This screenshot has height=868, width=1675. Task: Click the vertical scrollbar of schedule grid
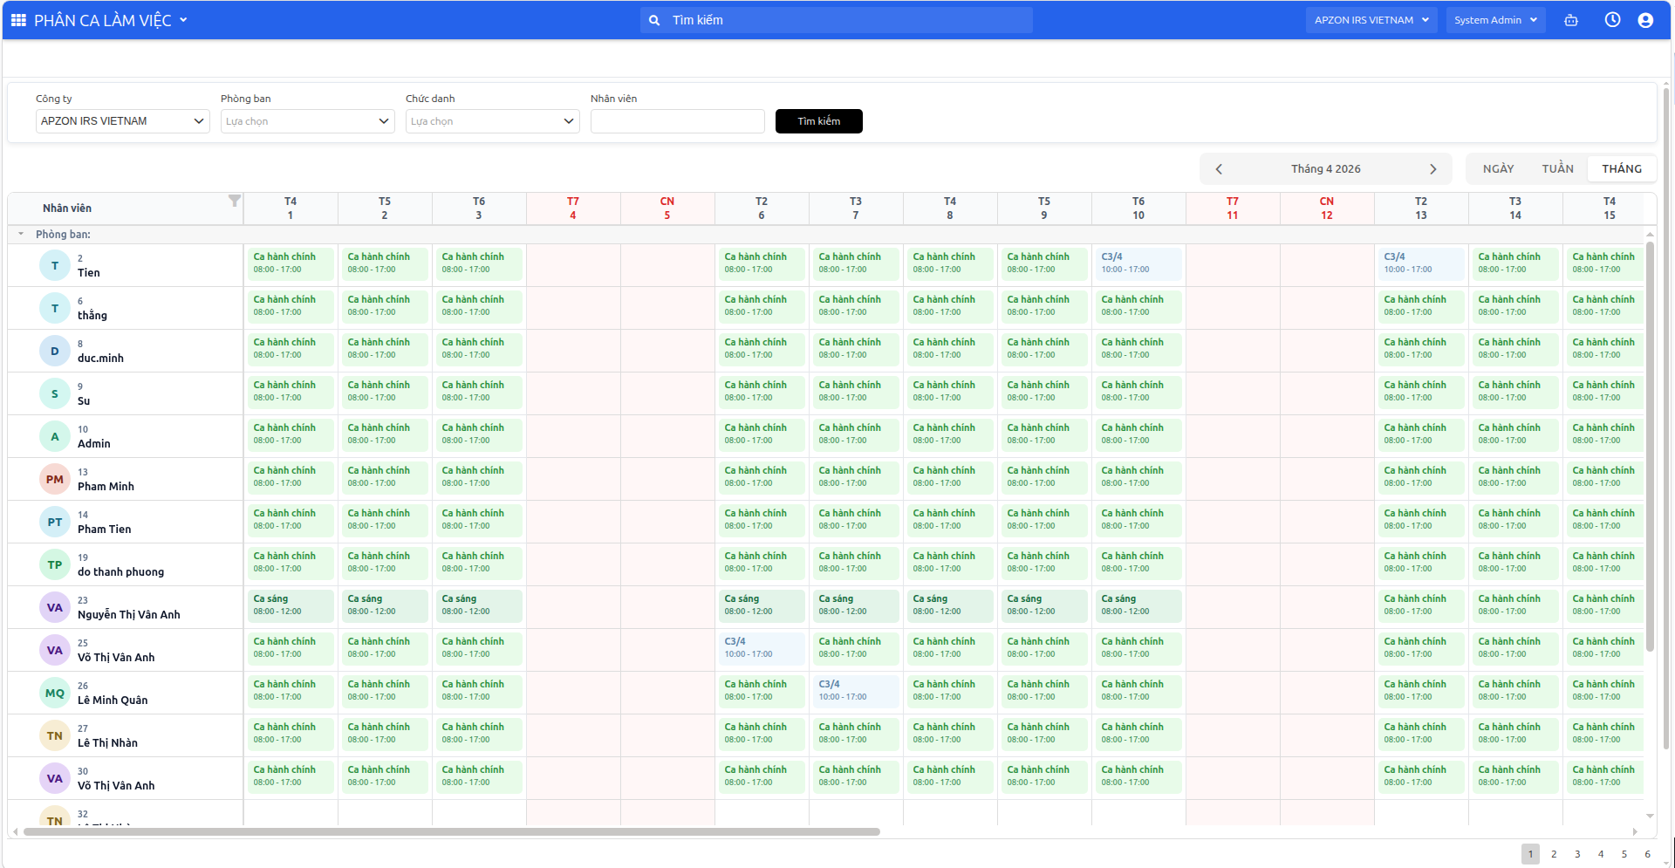(x=1650, y=447)
